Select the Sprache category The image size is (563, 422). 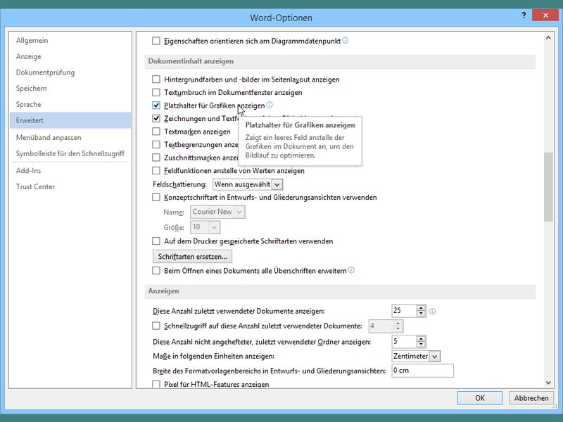click(x=70, y=104)
